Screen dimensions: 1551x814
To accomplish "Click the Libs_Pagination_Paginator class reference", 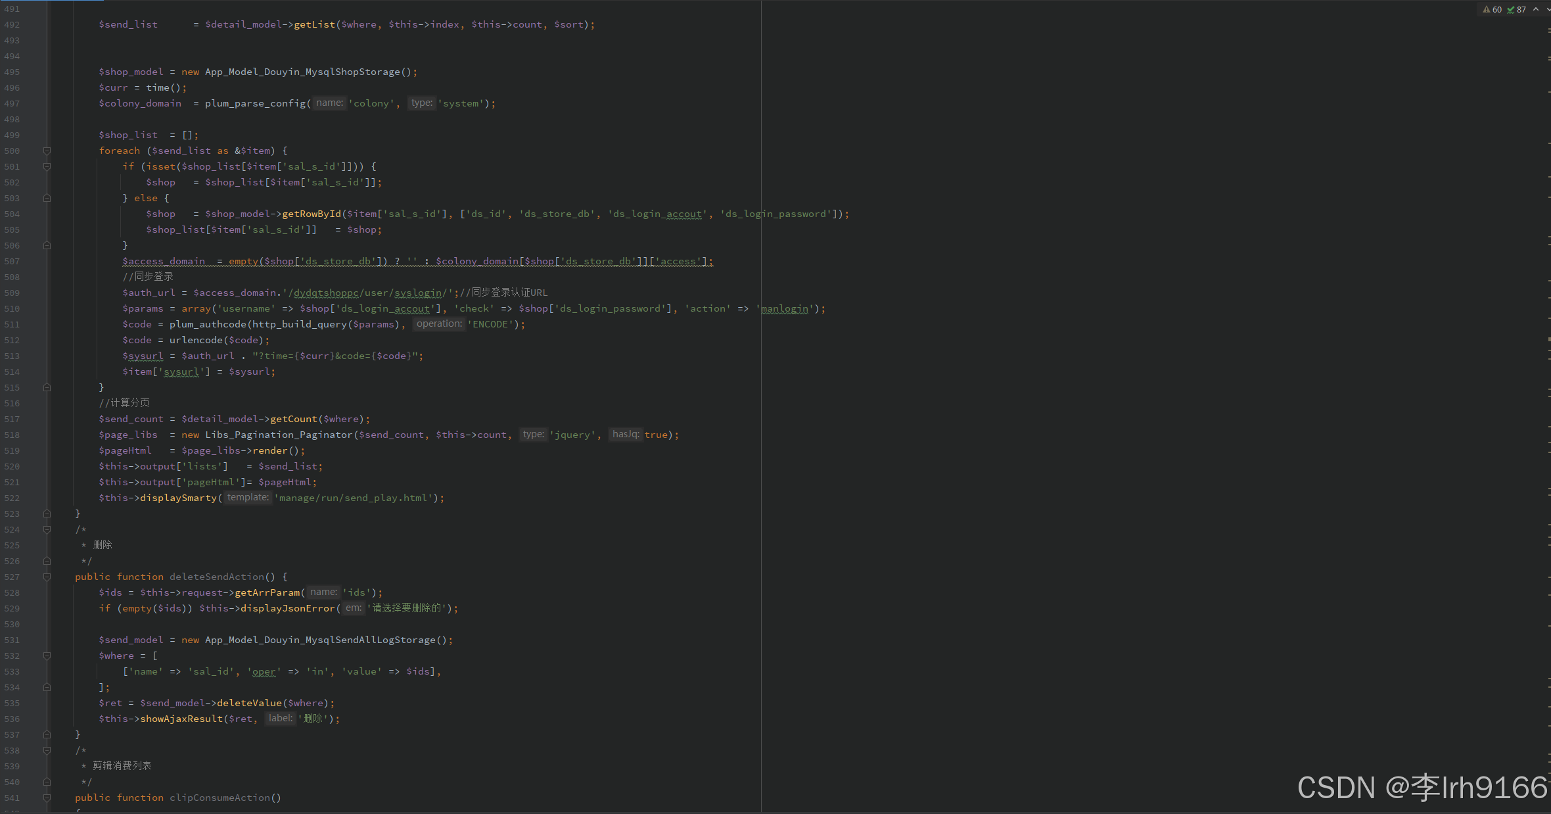I will pyautogui.click(x=279, y=435).
